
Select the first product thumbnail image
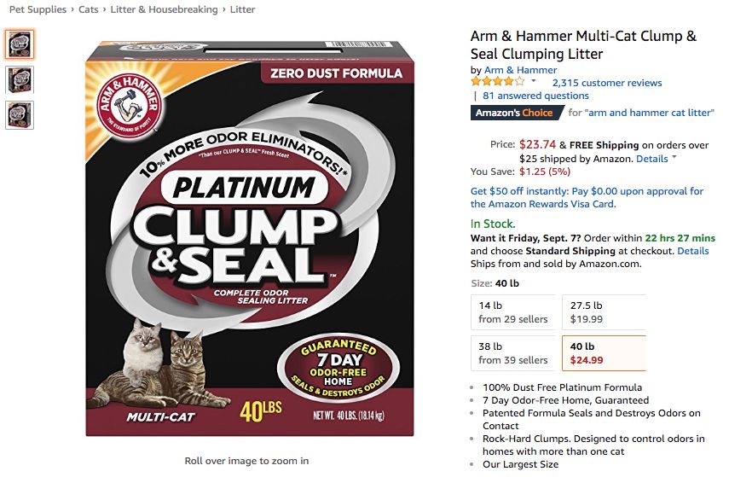[x=20, y=44]
